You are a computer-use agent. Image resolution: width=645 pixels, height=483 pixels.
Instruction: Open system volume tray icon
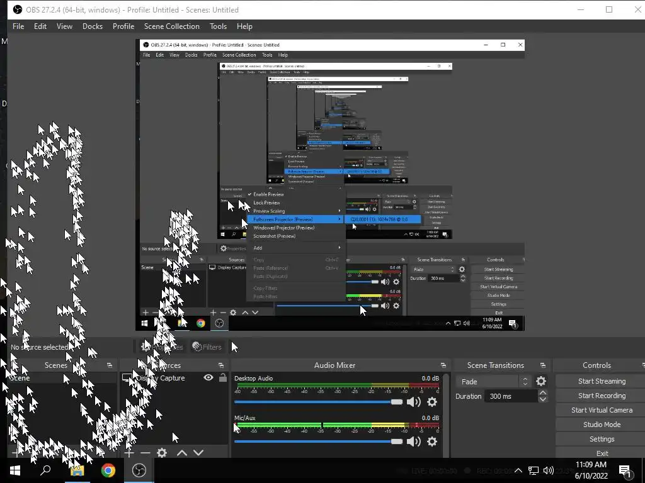pyautogui.click(x=549, y=470)
